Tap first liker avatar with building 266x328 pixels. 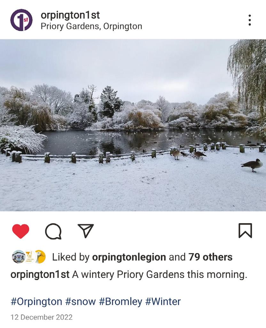[19, 257]
